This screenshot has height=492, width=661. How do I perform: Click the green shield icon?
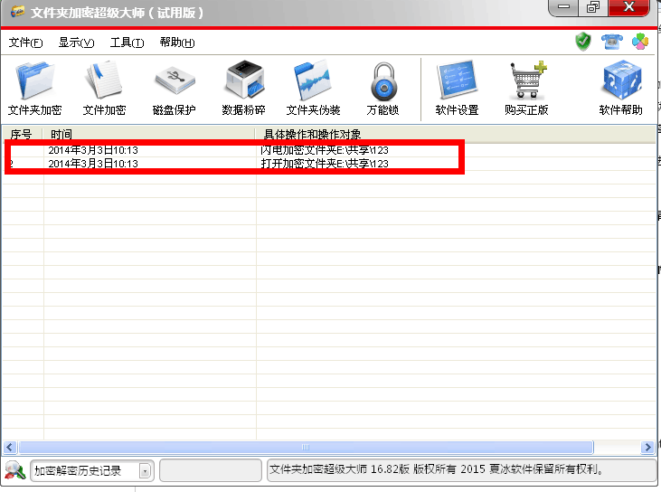point(583,42)
